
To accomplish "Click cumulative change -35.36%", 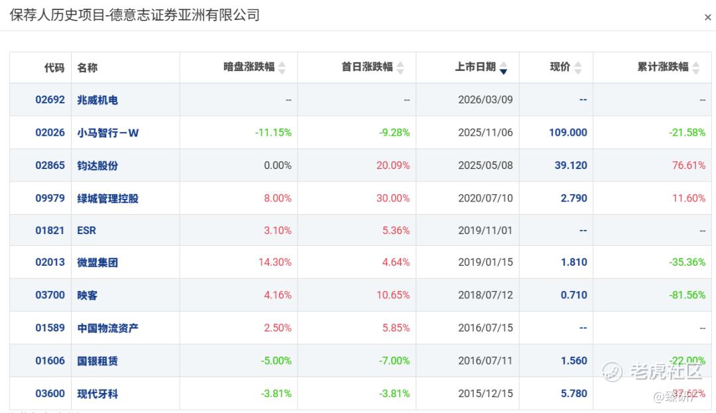I will click(687, 262).
